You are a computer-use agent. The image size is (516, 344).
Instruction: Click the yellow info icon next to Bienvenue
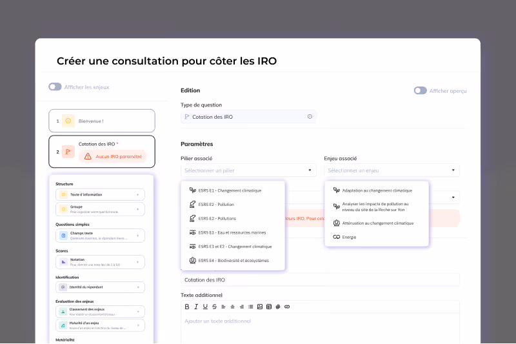[68, 121]
